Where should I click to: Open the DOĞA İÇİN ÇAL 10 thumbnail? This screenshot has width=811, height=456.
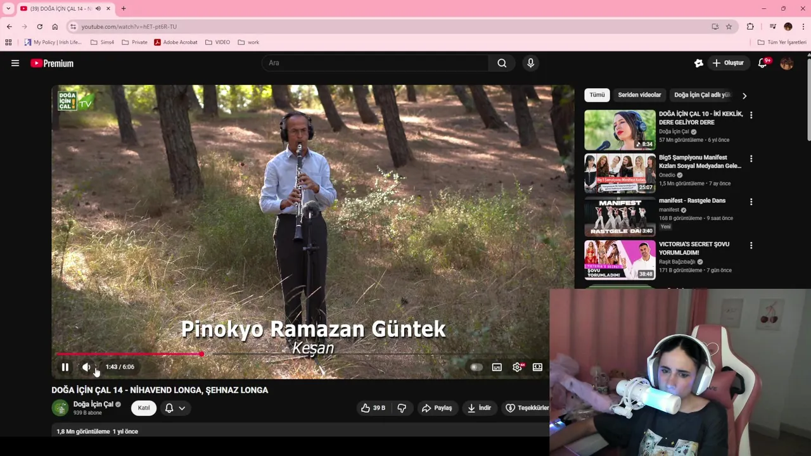[x=620, y=130]
